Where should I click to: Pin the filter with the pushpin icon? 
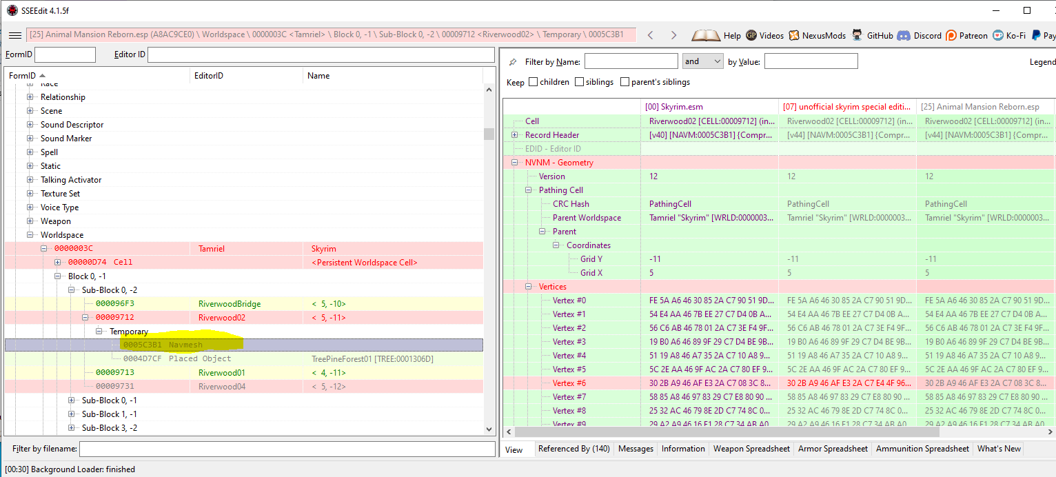pyautogui.click(x=513, y=62)
